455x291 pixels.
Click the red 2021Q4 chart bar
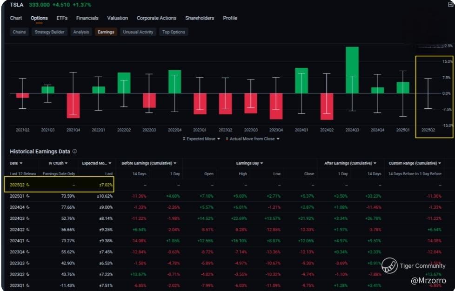tap(73, 106)
